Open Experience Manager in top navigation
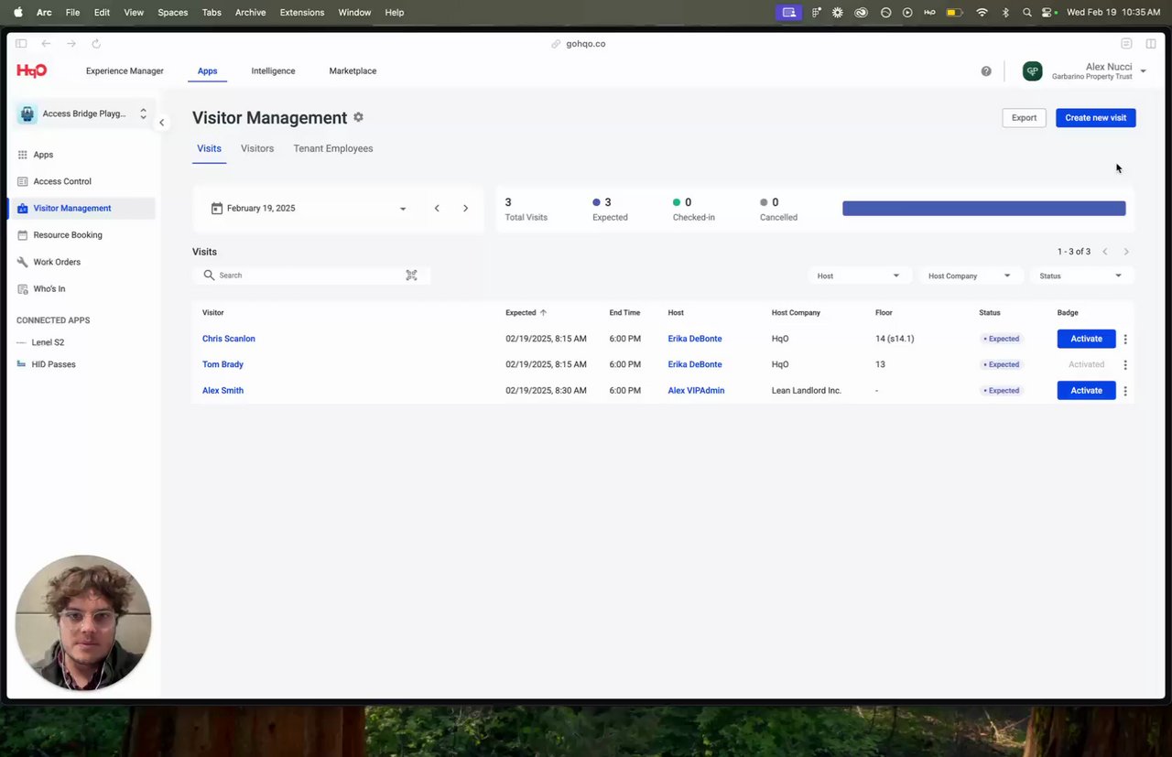This screenshot has width=1172, height=757. click(125, 71)
